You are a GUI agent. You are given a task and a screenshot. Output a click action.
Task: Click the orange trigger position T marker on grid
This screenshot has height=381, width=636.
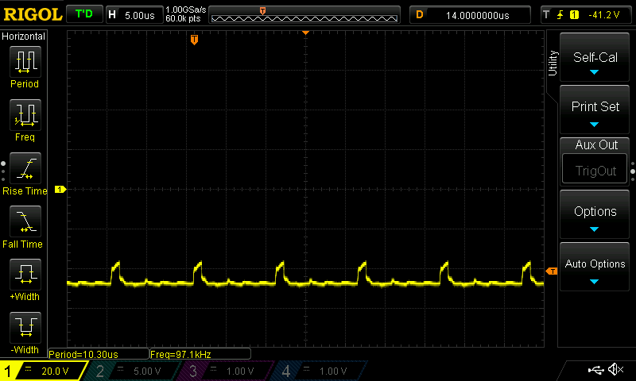pyautogui.click(x=194, y=40)
